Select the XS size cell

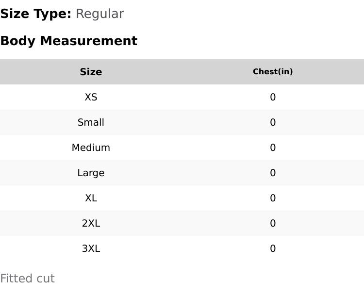pyautogui.click(x=91, y=97)
